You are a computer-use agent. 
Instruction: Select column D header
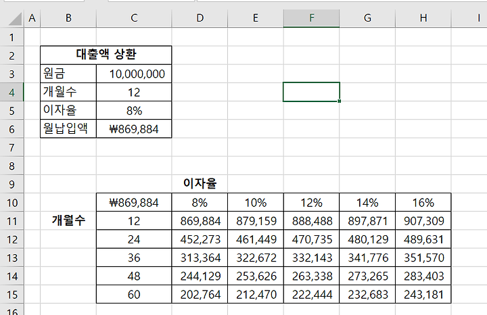coord(200,18)
